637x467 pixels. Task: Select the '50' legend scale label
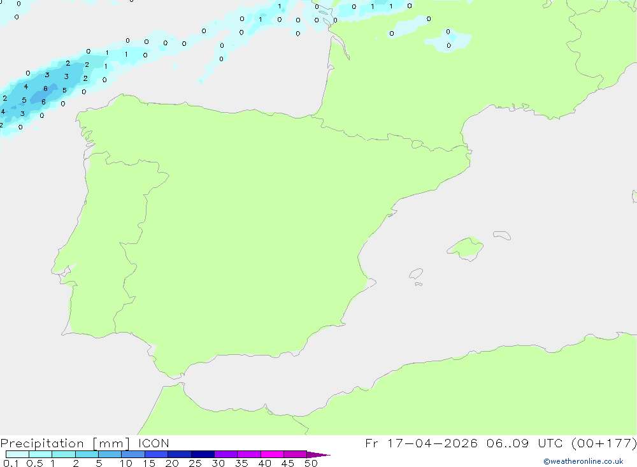(x=311, y=463)
